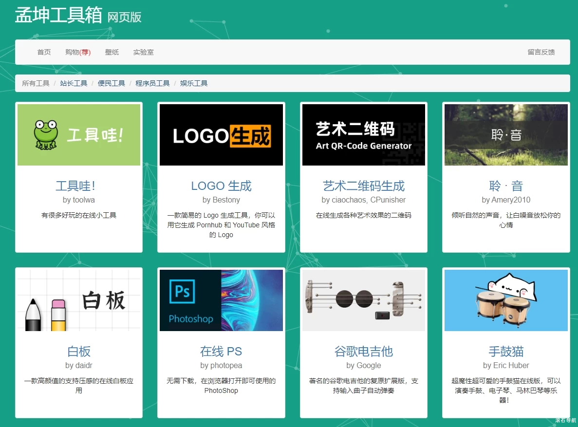Open the 首页 menu item

43,52
